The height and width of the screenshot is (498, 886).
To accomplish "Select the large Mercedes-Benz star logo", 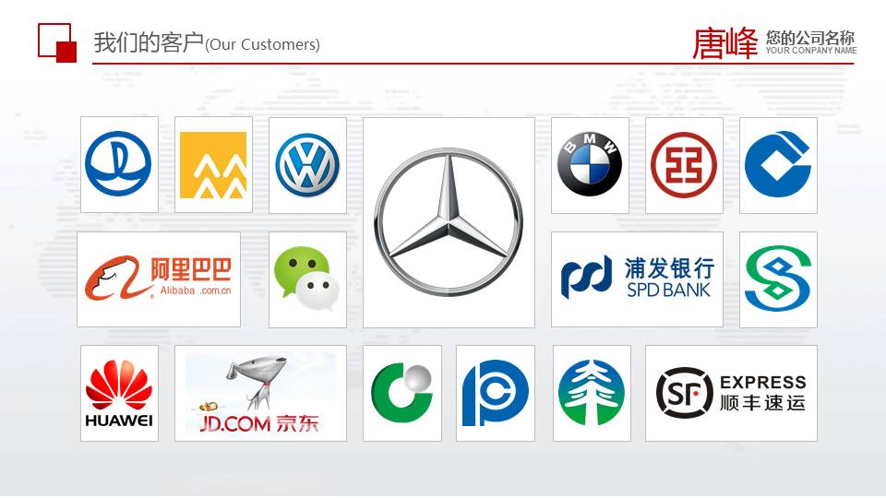I will click(x=449, y=222).
